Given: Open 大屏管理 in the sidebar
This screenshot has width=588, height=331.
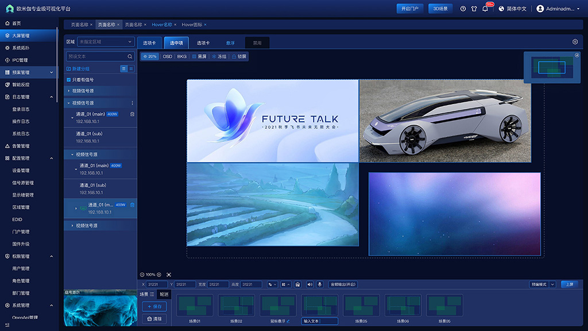Looking at the screenshot, I should coord(29,36).
